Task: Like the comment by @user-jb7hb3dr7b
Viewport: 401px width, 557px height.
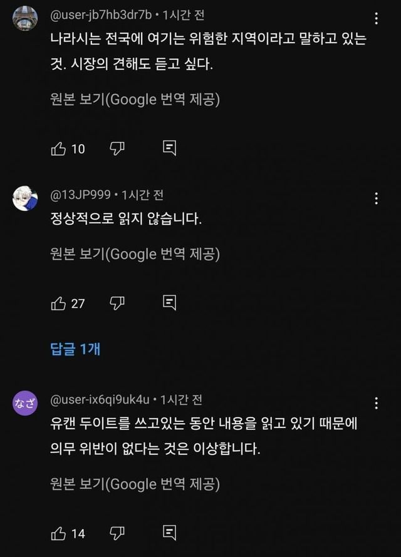Action: click(x=58, y=148)
